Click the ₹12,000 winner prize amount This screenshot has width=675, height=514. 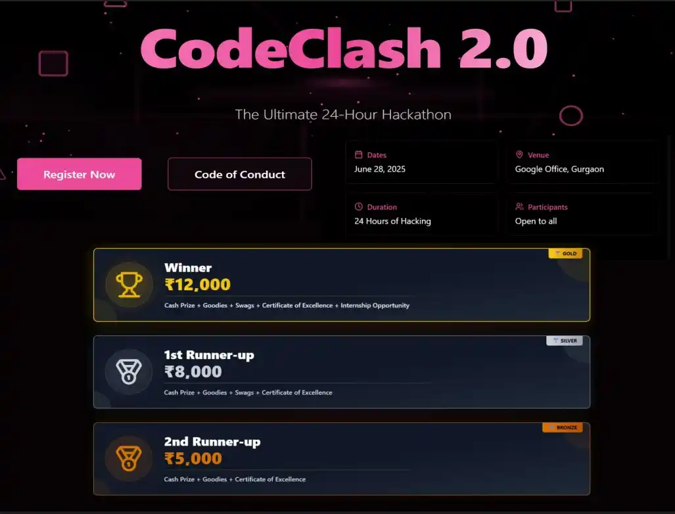pyautogui.click(x=198, y=284)
